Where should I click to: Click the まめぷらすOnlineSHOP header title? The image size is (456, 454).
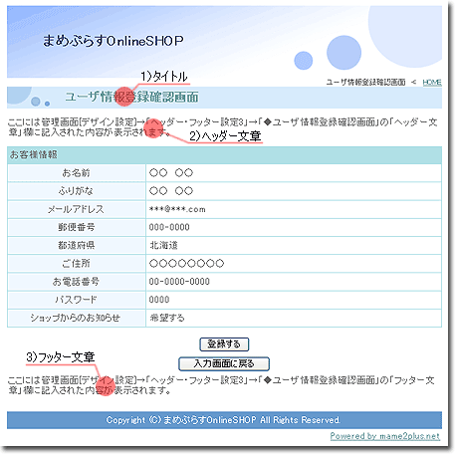[x=113, y=41]
